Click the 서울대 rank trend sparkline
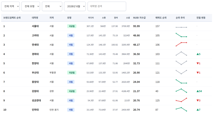 (x=181, y=27)
